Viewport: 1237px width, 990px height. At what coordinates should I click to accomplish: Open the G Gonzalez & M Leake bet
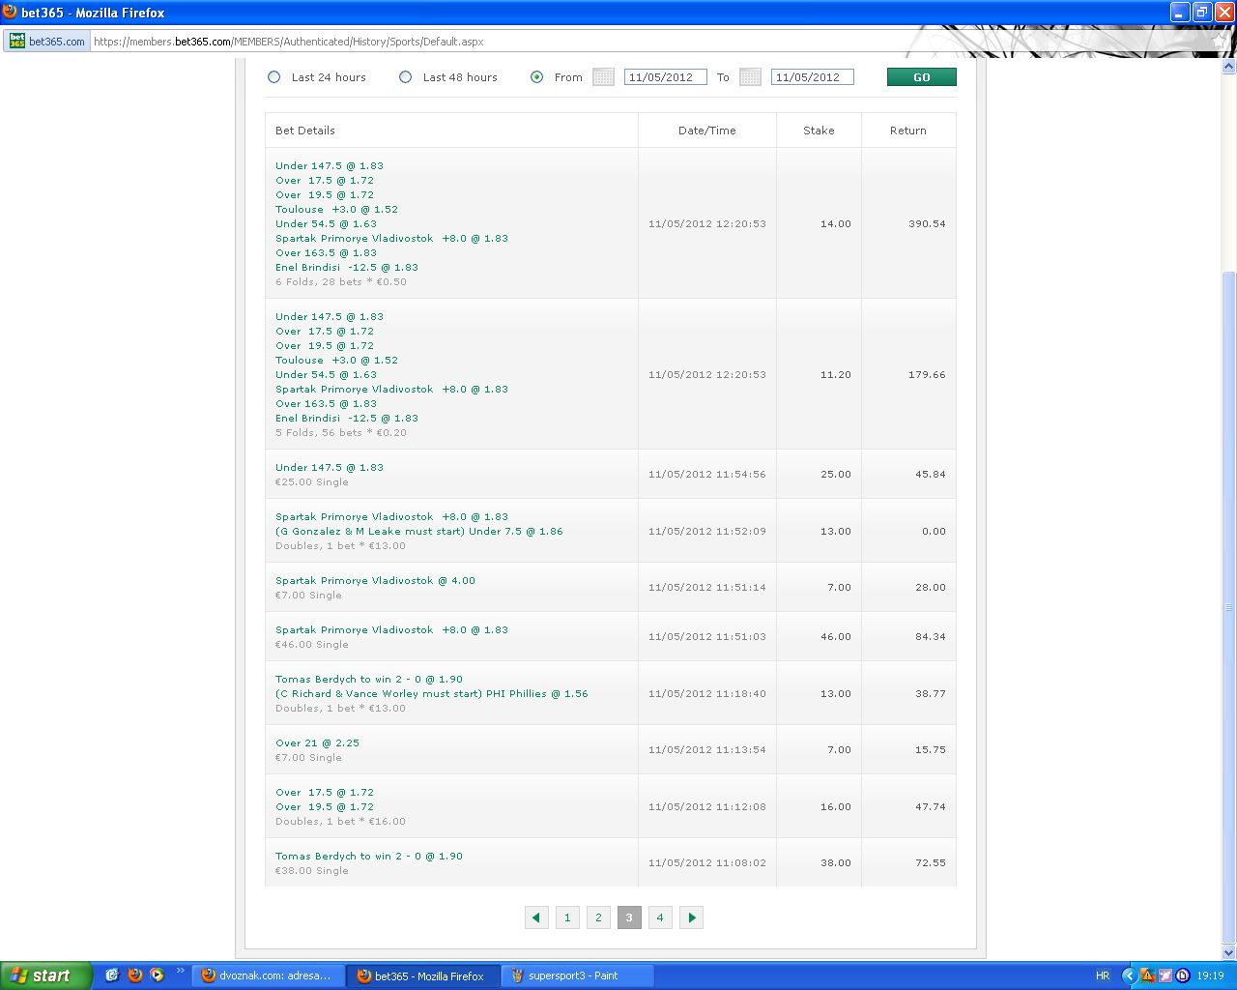(x=418, y=532)
